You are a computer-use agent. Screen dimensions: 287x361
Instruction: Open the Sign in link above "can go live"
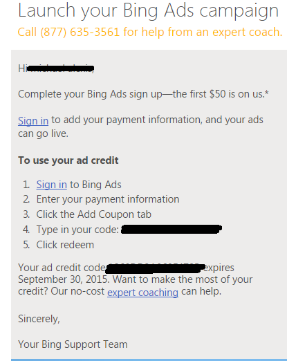[33, 120]
